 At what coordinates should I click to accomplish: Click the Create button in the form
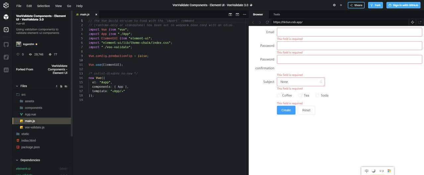pos(286,110)
